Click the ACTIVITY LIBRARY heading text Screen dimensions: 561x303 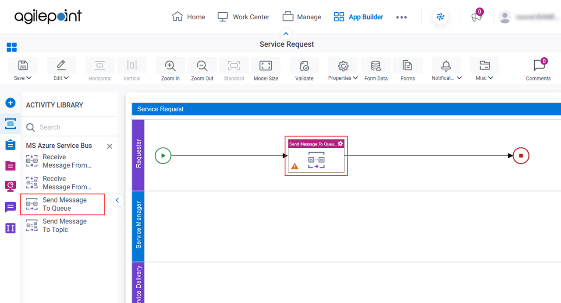[54, 105]
